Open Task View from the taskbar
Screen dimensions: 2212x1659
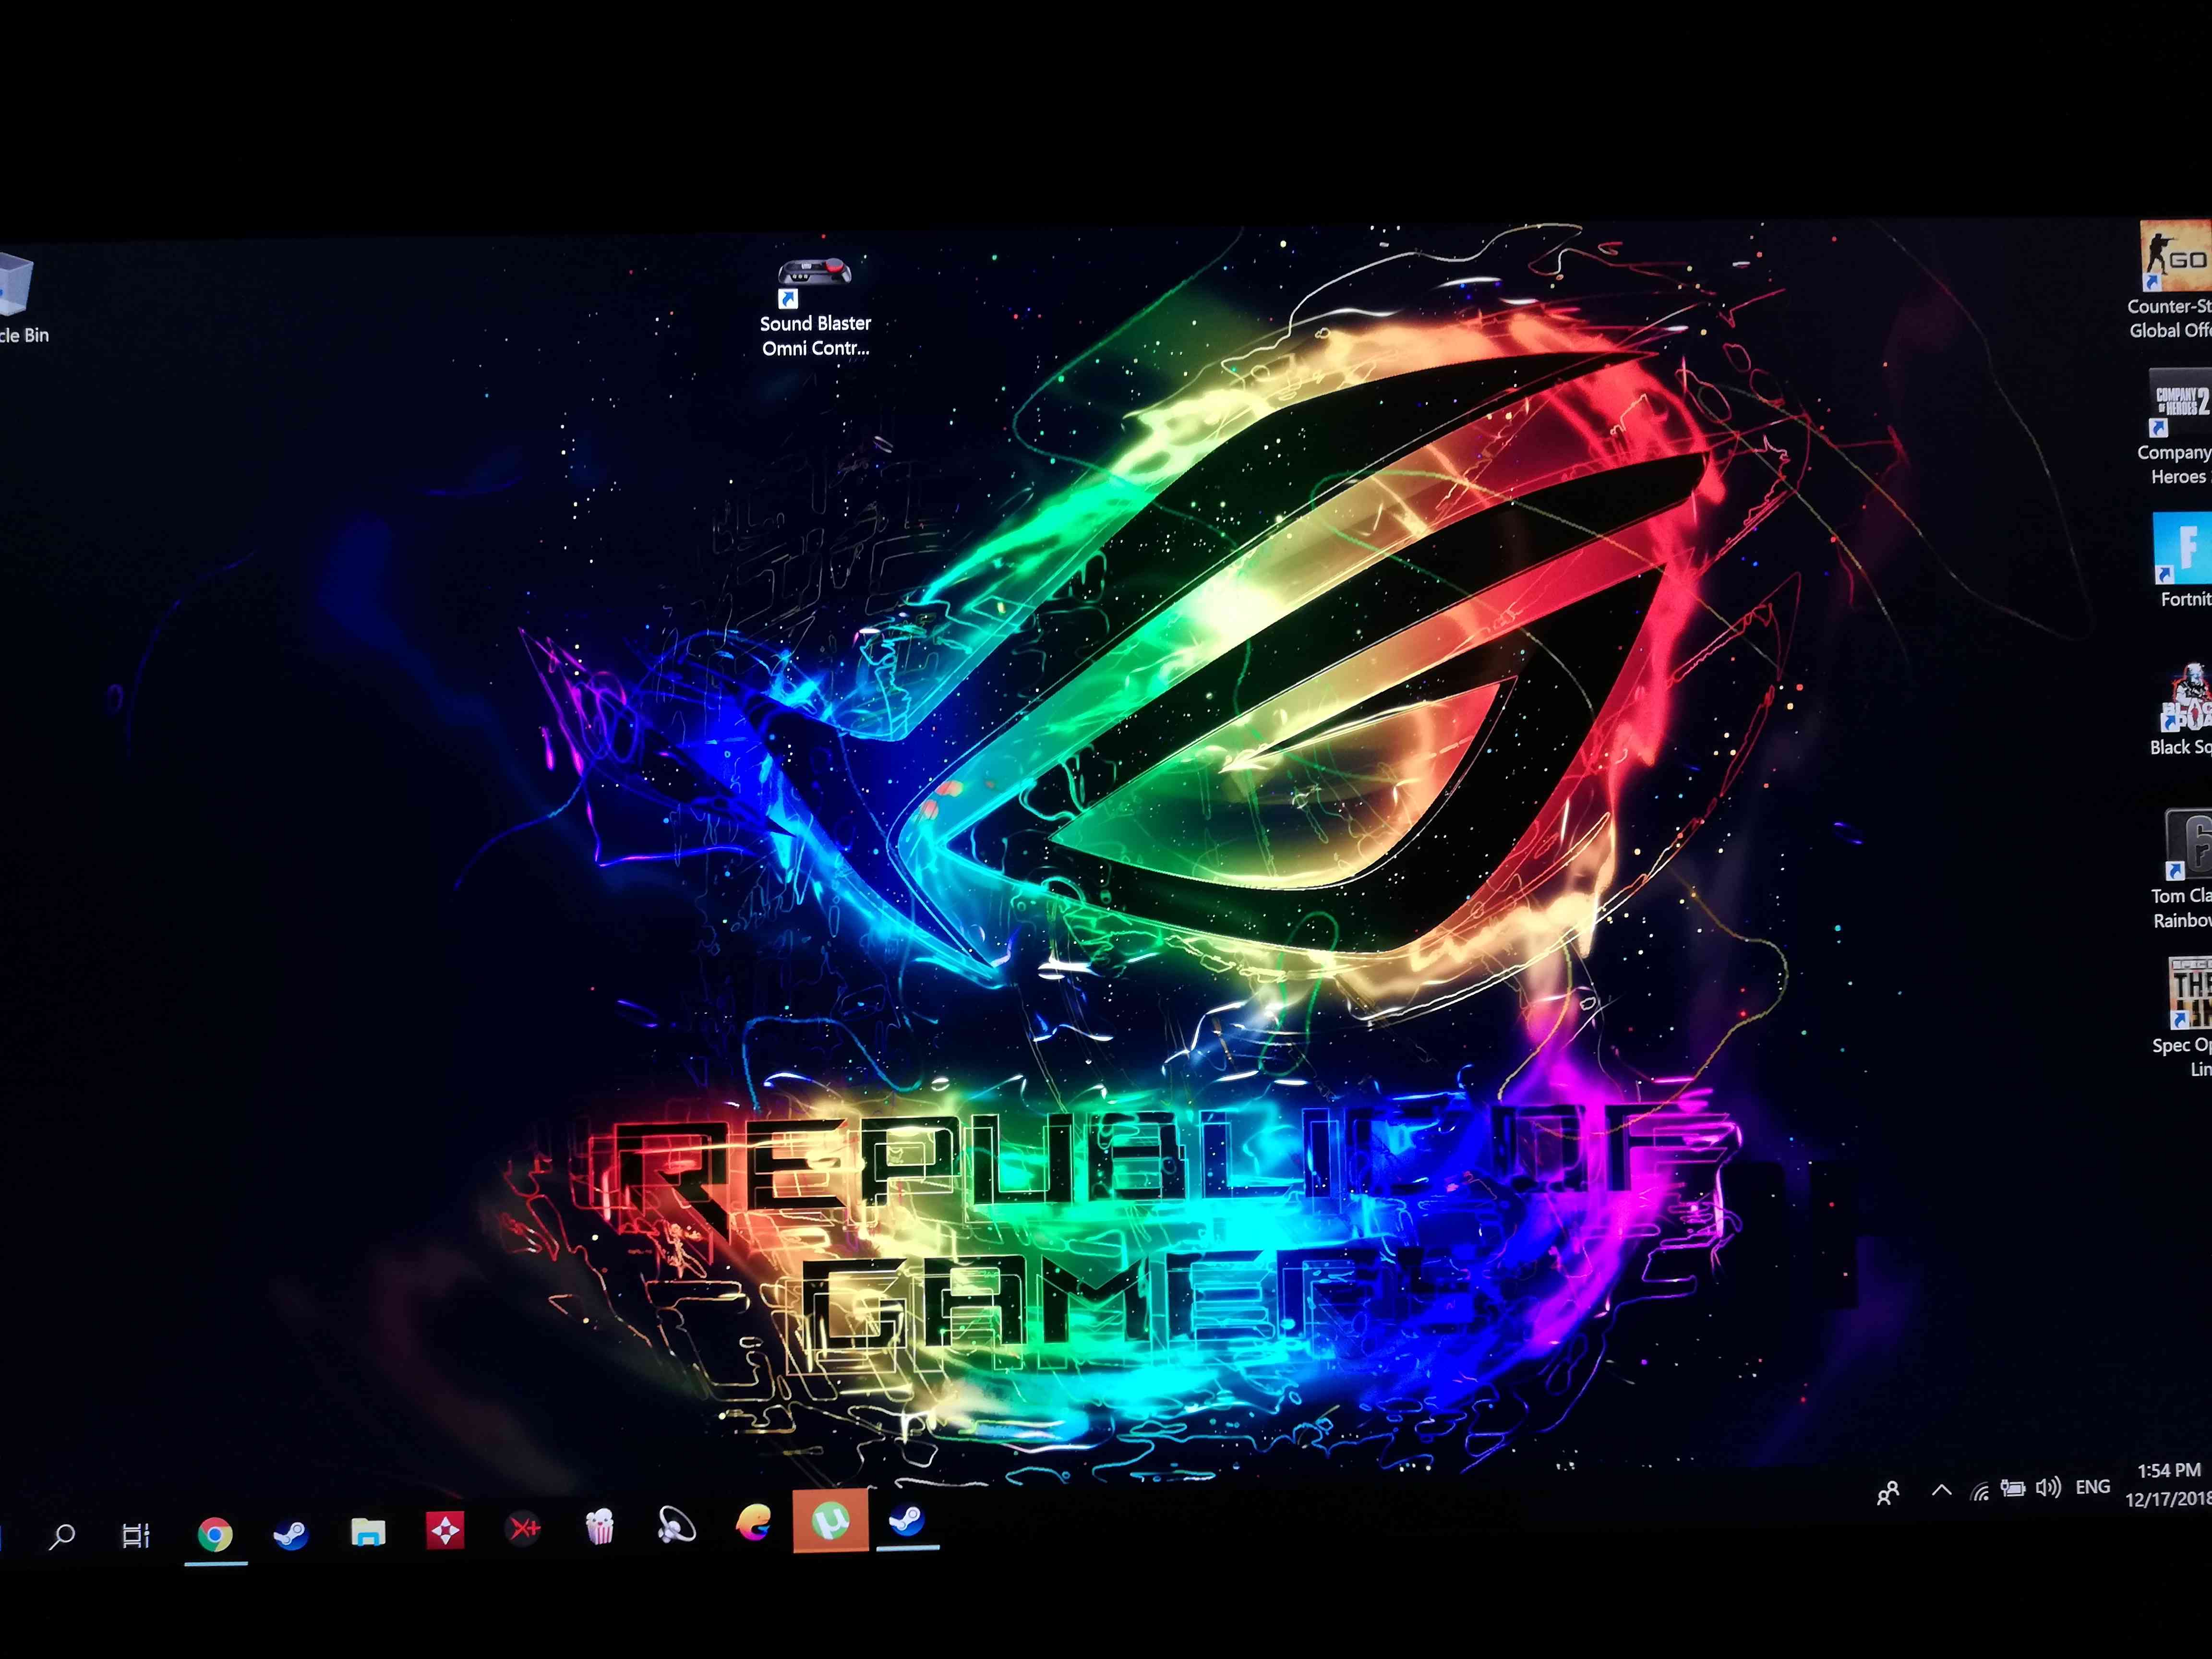(136, 1535)
